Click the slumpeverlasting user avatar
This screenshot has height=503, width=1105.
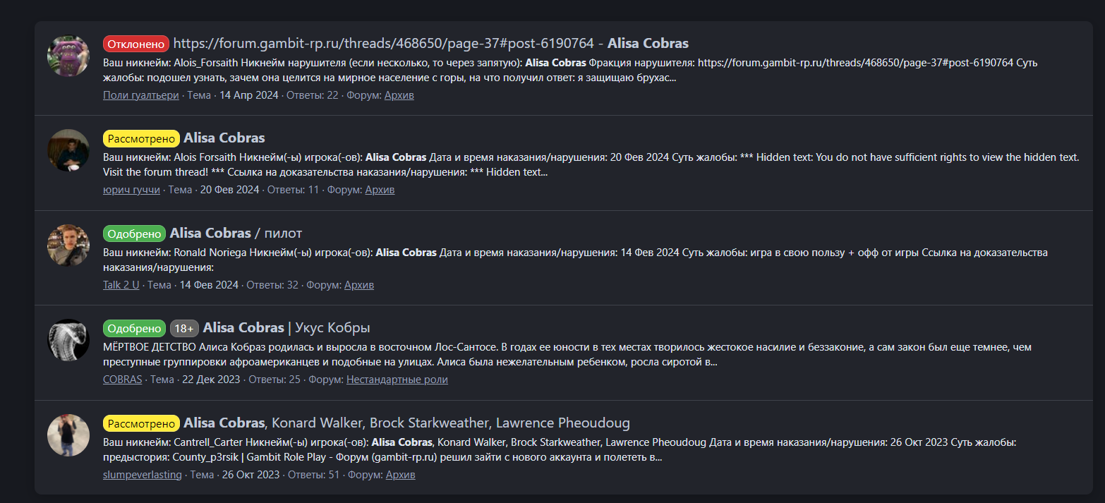(68, 435)
